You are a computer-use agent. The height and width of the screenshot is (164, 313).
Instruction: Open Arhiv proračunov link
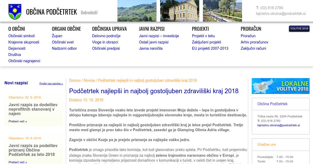(254, 42)
